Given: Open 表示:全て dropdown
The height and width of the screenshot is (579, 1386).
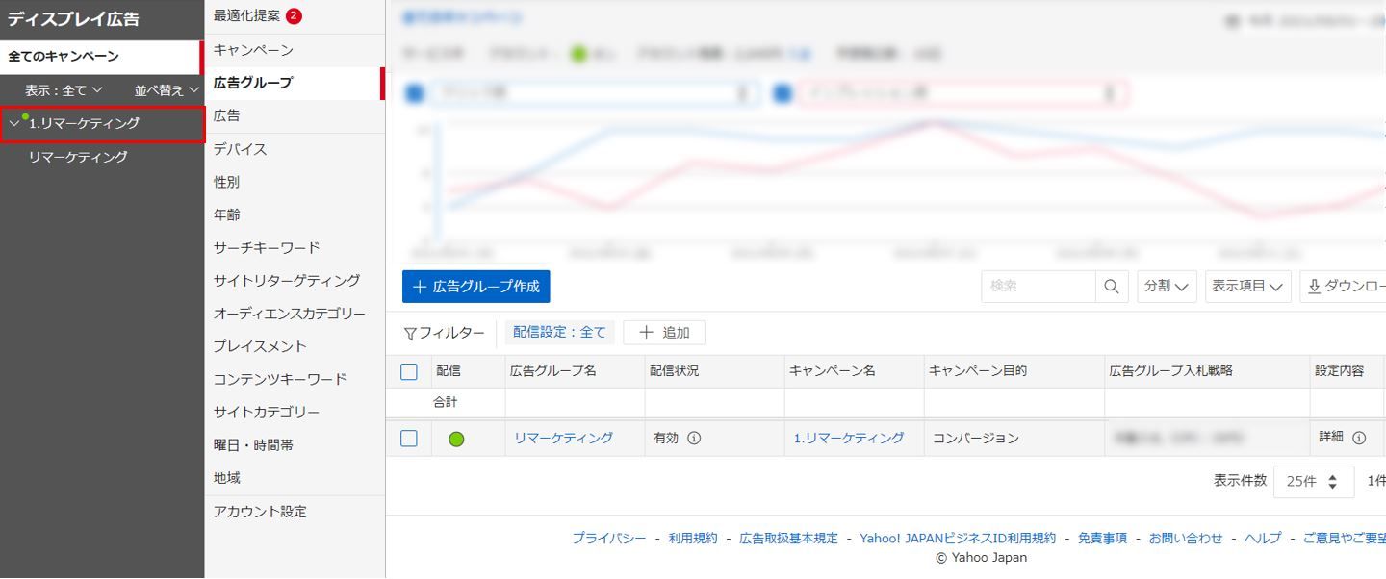Looking at the screenshot, I should [x=64, y=90].
